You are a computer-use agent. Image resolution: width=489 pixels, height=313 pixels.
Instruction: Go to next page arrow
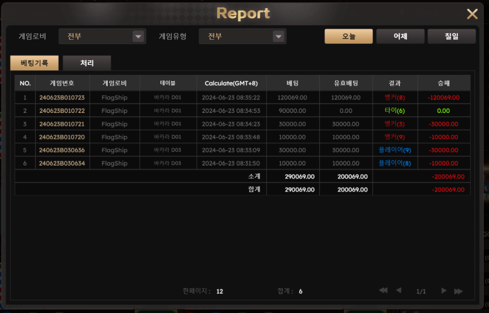pyautogui.click(x=444, y=291)
